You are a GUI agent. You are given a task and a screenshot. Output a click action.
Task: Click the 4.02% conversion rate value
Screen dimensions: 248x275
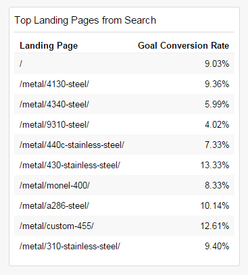pyautogui.click(x=217, y=124)
